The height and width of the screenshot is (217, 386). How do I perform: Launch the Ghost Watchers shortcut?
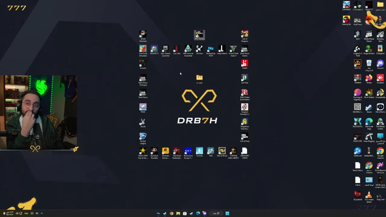click(143, 36)
